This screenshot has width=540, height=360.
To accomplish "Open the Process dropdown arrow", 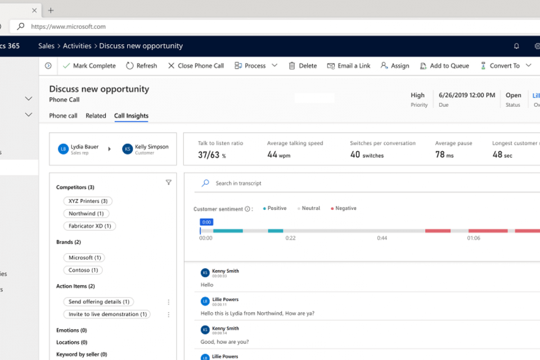I will coord(274,65).
